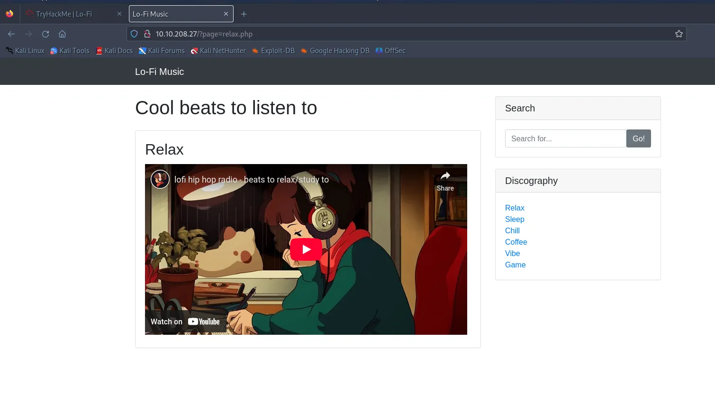715x404 pixels.
Task: Play the lofi hip hop YouTube video
Action: 306,249
